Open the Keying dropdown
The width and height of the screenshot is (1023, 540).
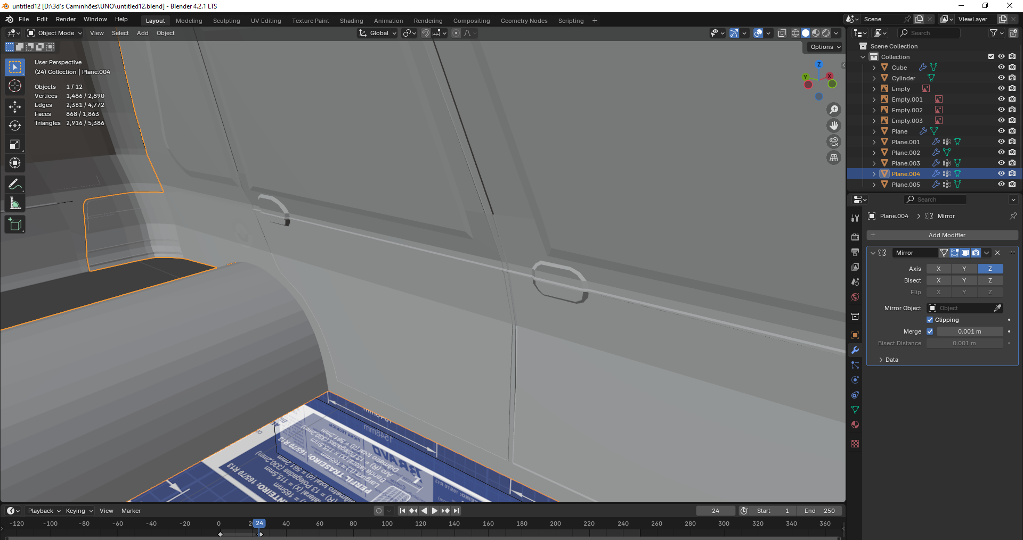click(x=79, y=511)
